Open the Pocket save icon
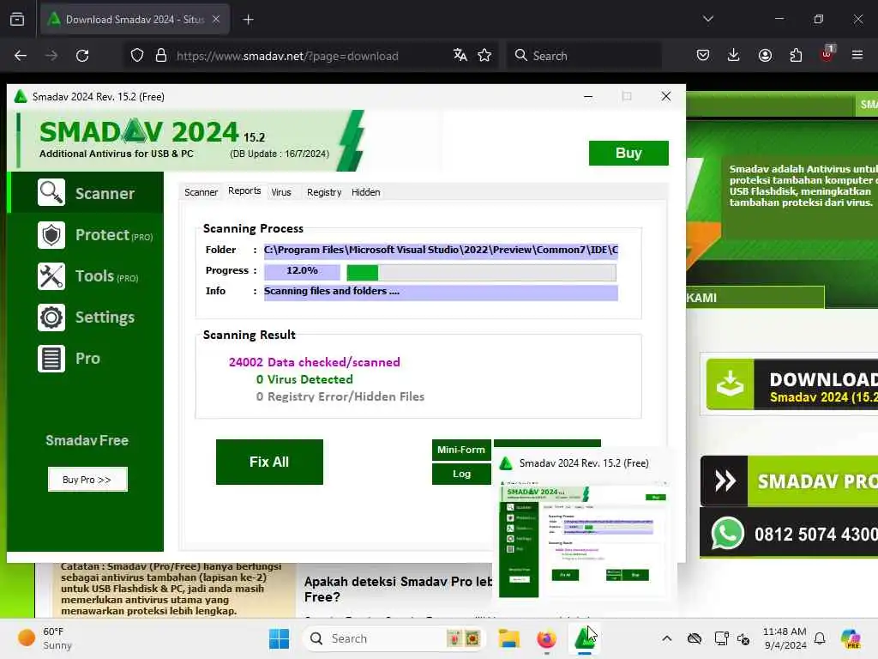Image resolution: width=878 pixels, height=659 pixels. pyautogui.click(x=703, y=55)
